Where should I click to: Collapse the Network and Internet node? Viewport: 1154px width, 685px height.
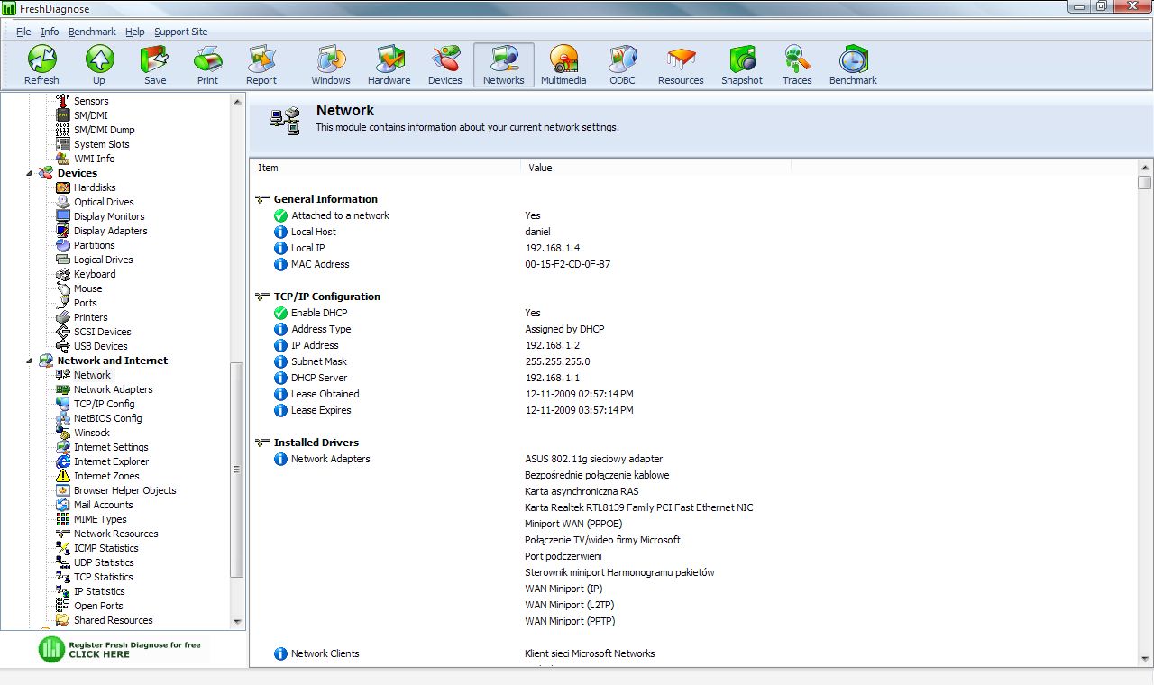(29, 361)
